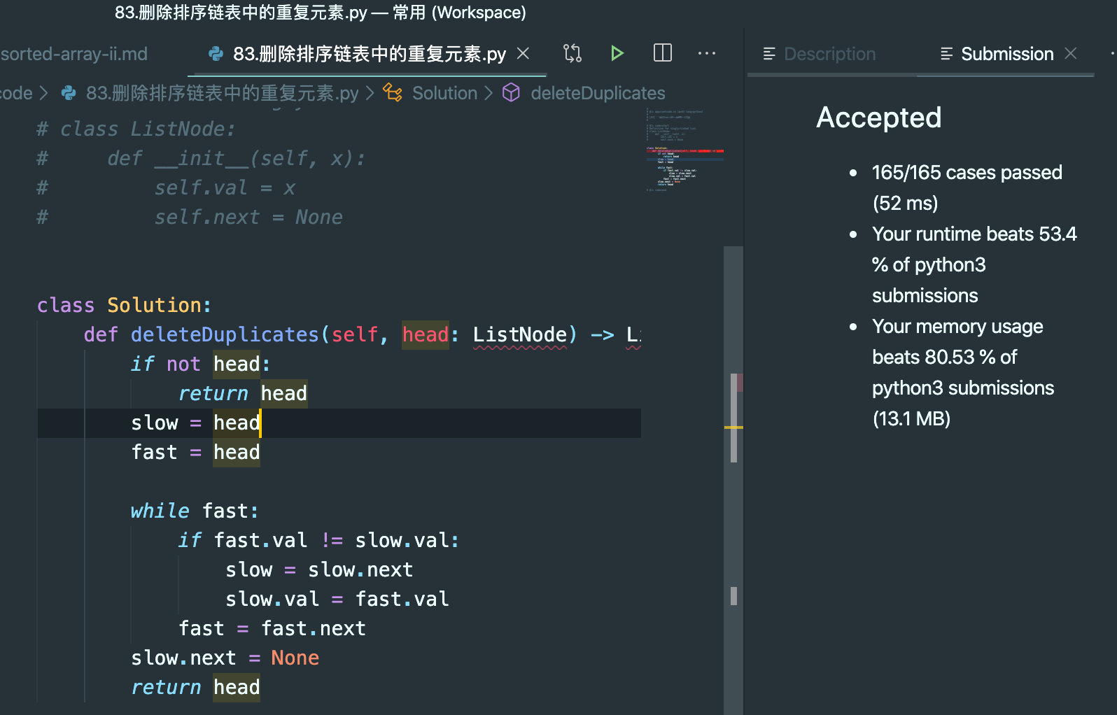
Task: Click the memory usage 'beats 80.53 % of' text
Action: (x=945, y=357)
